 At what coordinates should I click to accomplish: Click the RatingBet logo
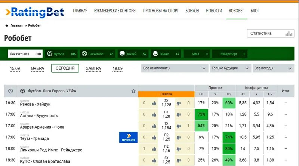click(x=35, y=12)
